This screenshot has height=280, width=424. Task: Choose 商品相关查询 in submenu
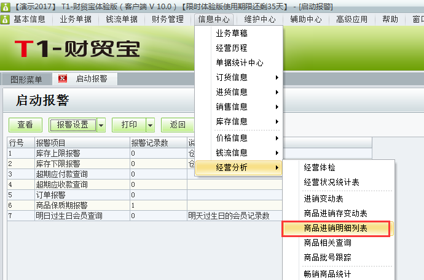pyautogui.click(x=339, y=243)
